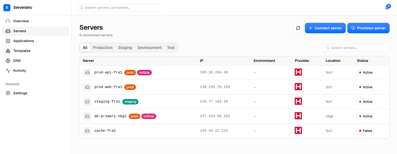Click Hetzner provider logo for cache-fra1
Screen dimensions: 397x154
pos(298,131)
